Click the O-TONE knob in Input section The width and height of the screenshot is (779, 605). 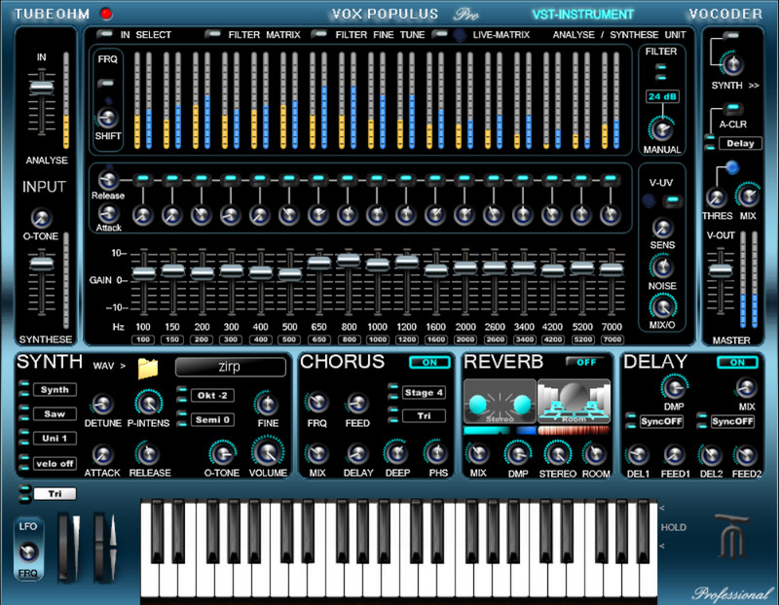[41, 217]
